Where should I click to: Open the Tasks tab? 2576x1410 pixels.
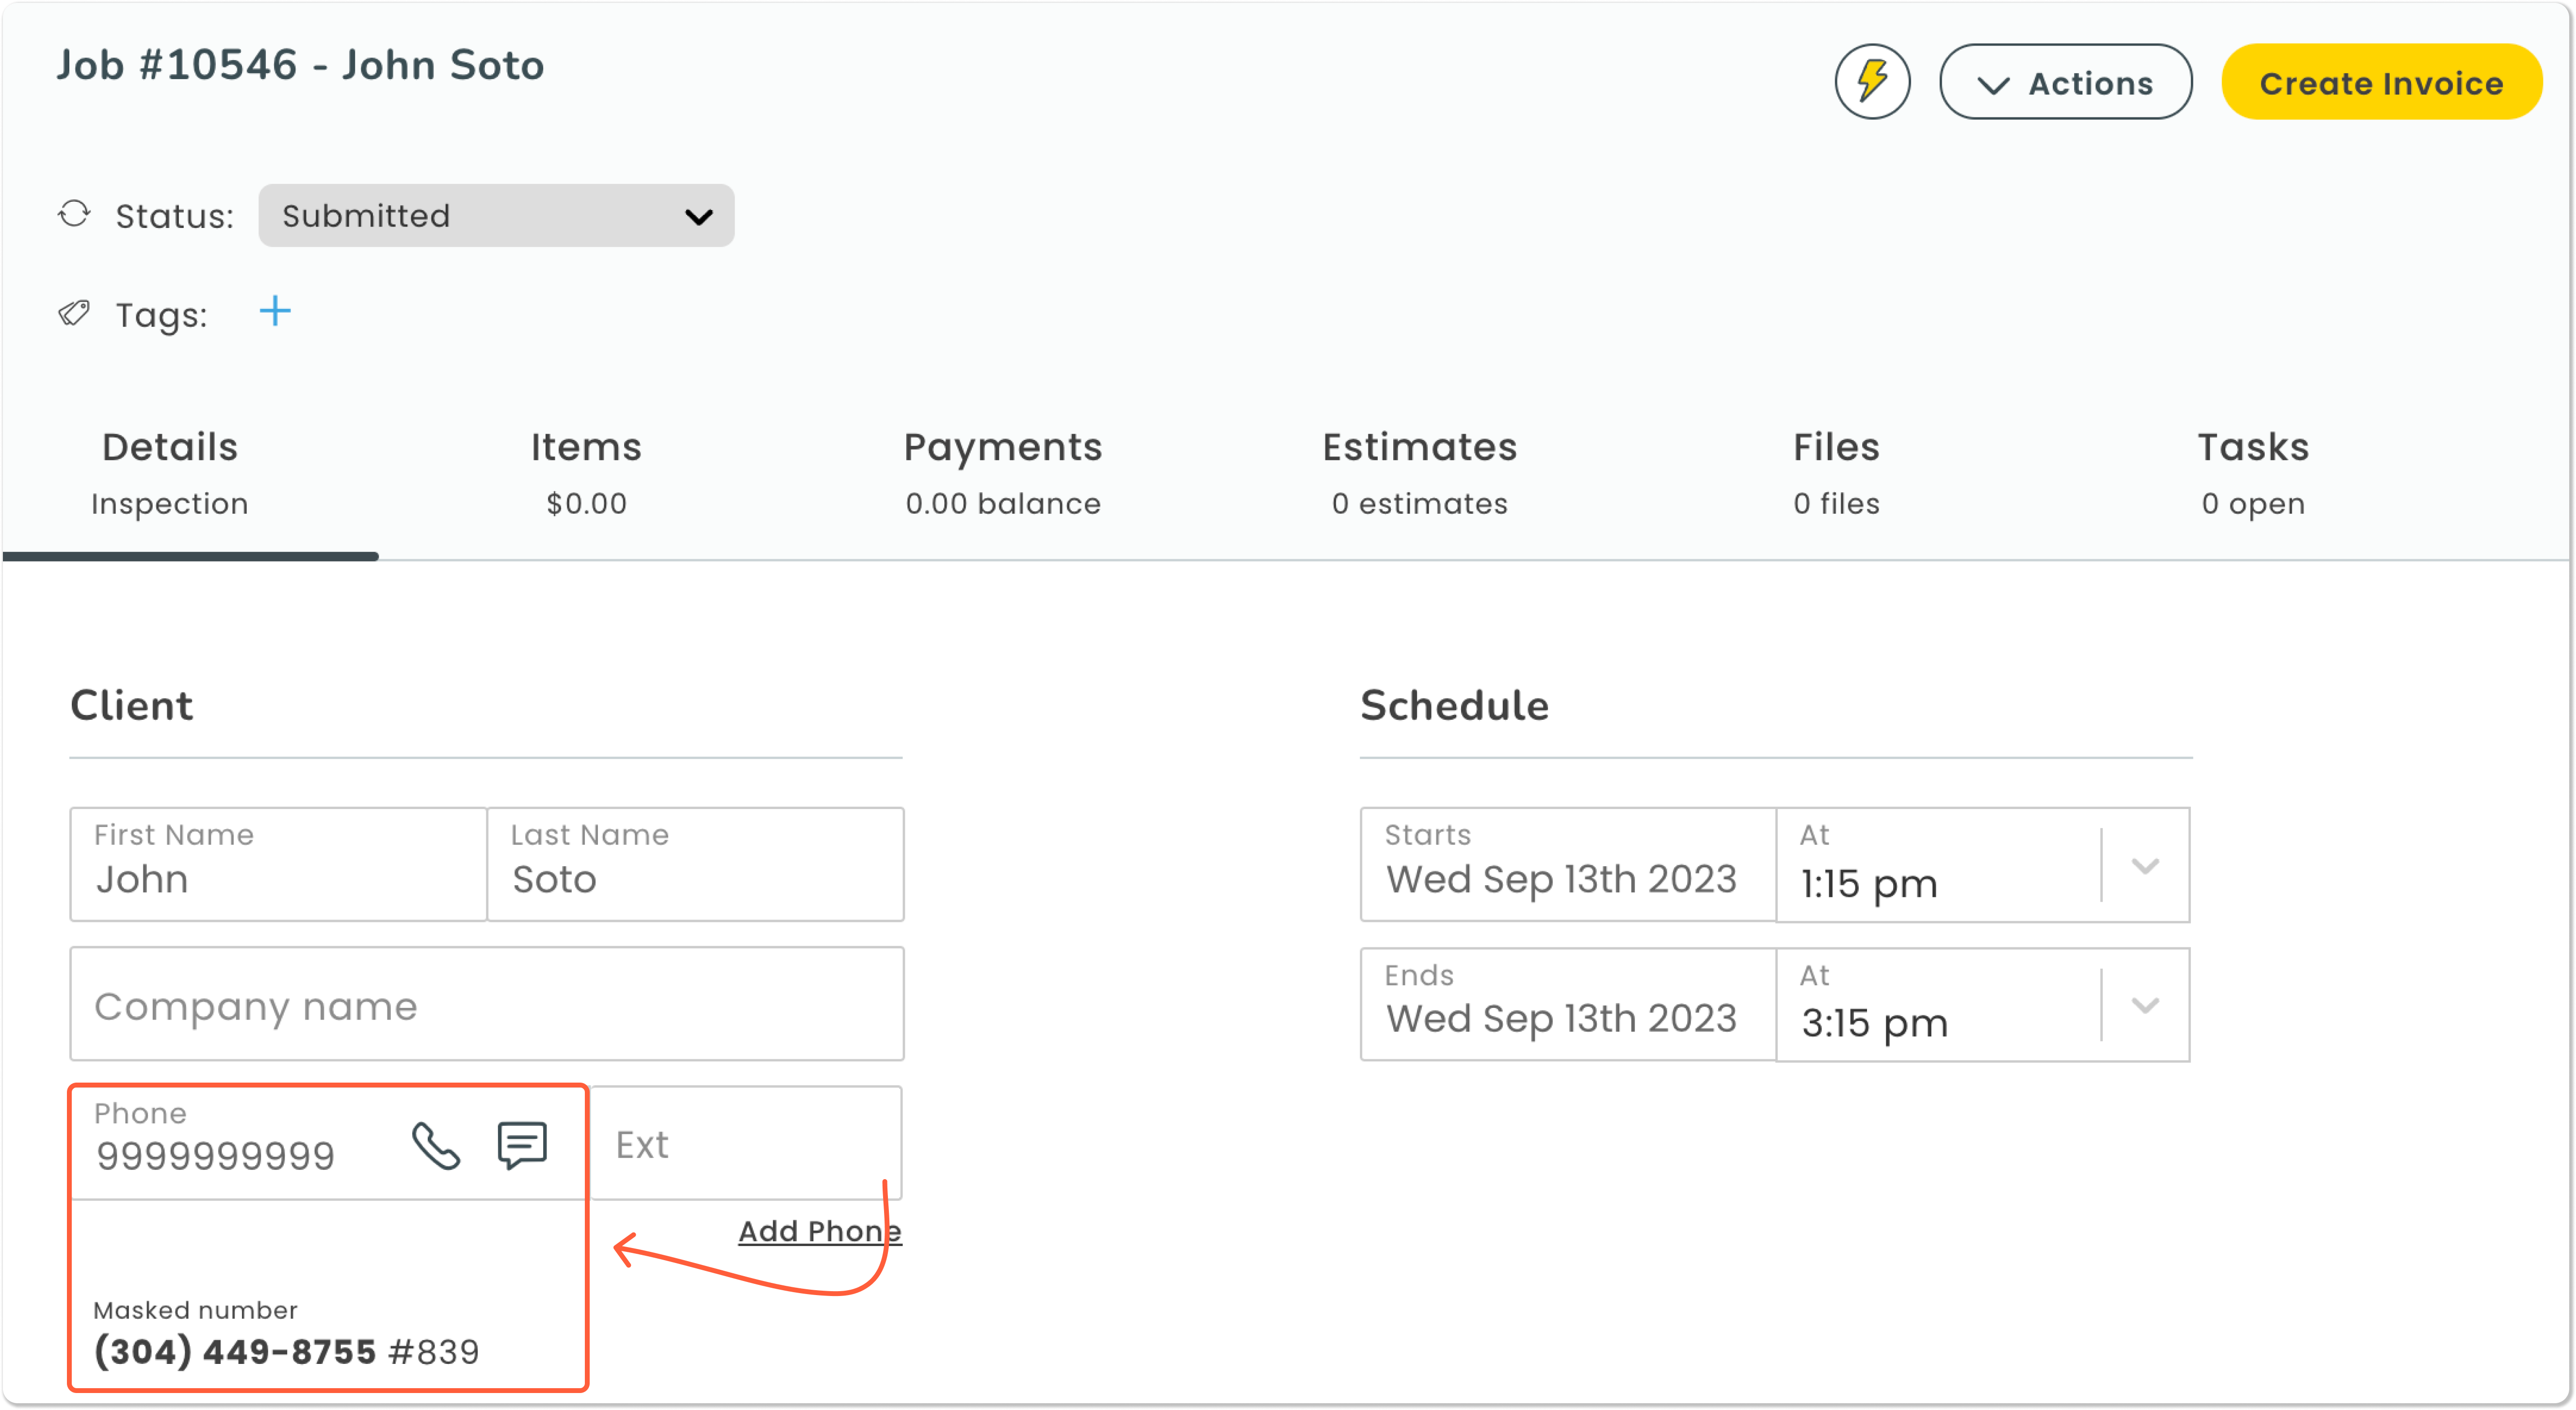pos(2253,474)
